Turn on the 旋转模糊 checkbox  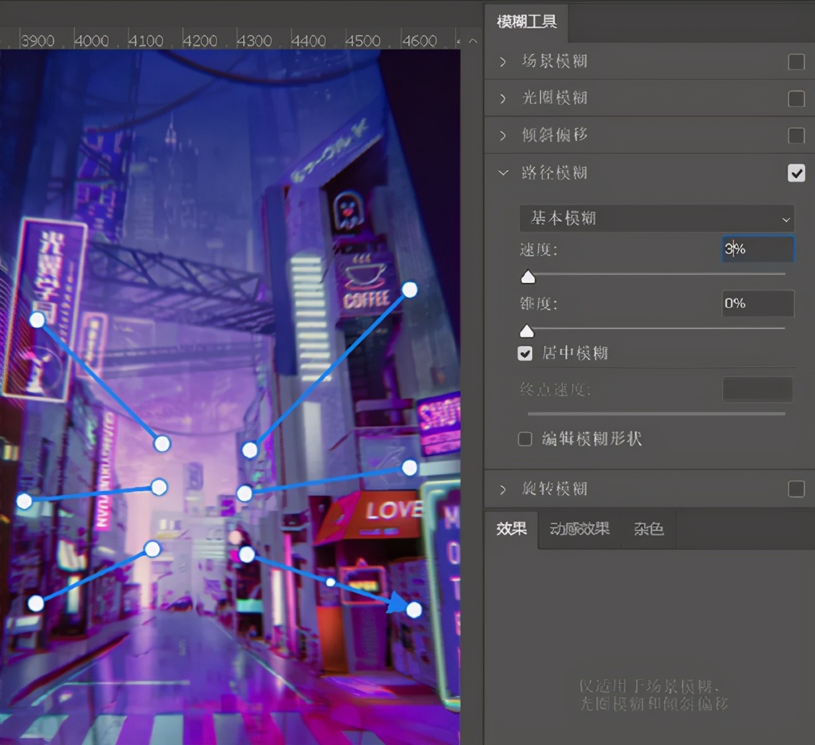tap(796, 489)
